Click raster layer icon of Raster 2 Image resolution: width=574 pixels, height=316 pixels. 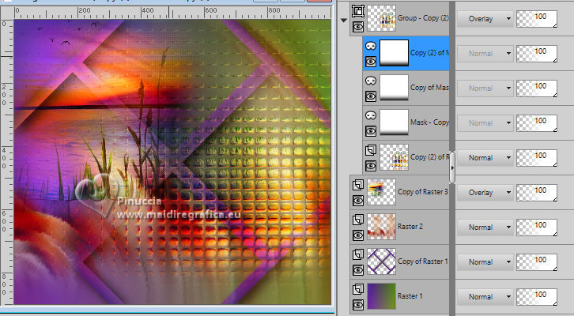pyautogui.click(x=358, y=220)
